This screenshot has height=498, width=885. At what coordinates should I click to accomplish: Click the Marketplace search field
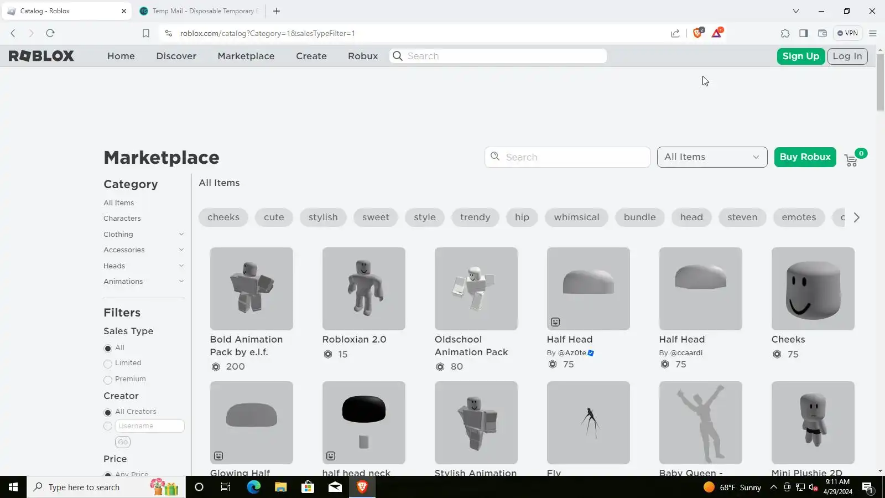(x=568, y=157)
